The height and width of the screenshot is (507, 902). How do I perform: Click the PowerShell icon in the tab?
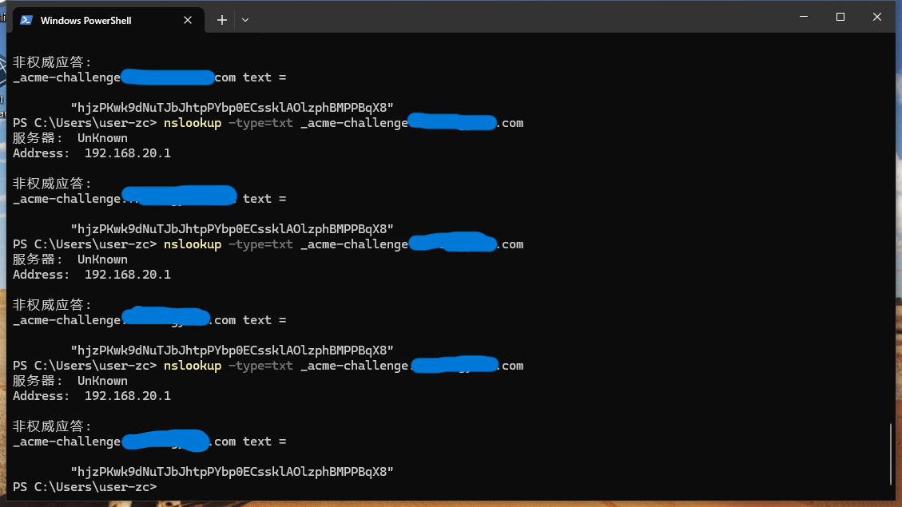tap(26, 20)
